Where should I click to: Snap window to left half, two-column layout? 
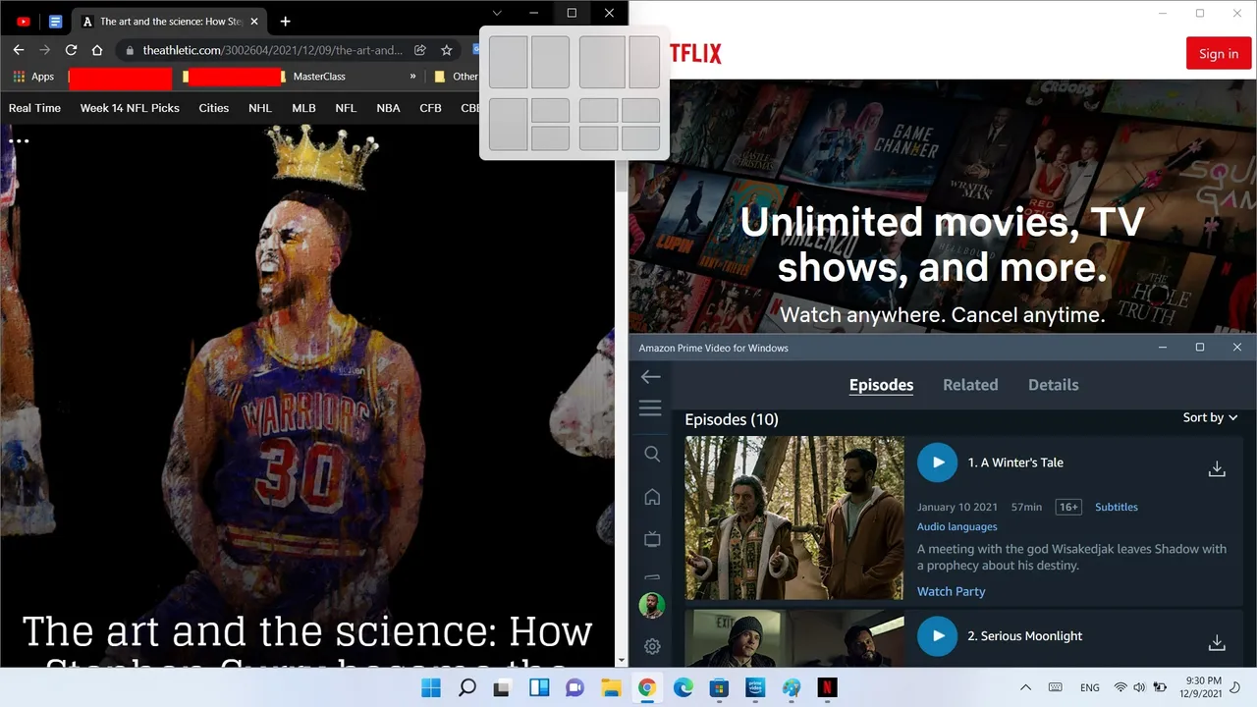coord(508,62)
